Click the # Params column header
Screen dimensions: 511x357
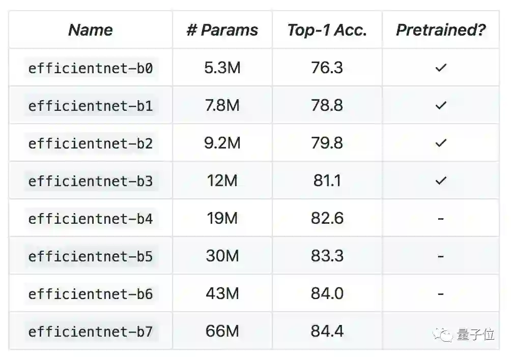pyautogui.click(x=222, y=30)
